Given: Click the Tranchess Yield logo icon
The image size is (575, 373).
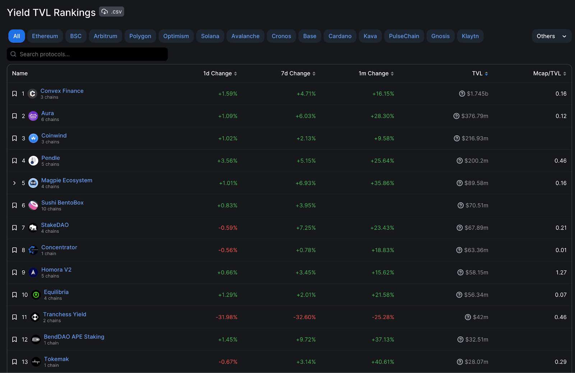Looking at the screenshot, I should point(35,317).
